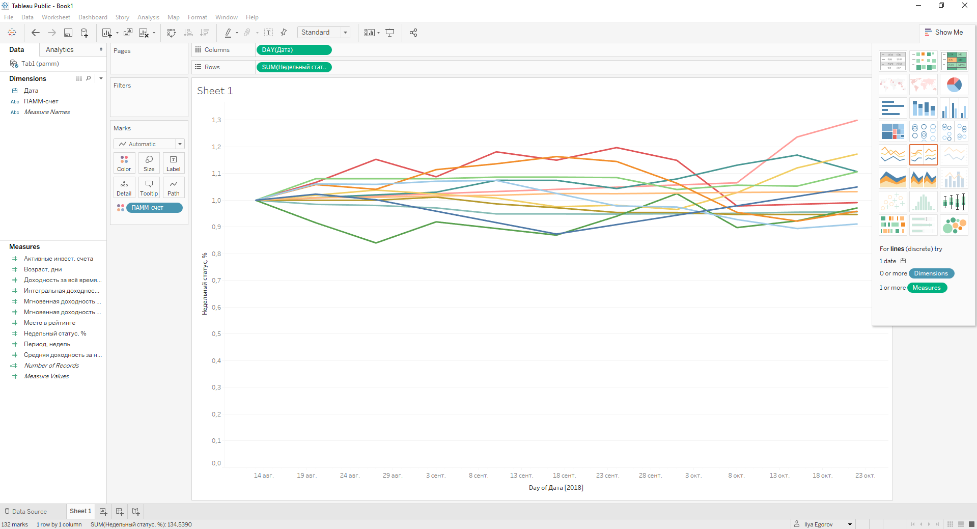This screenshot has height=529, width=977.
Task: Click the Sort ascending toolbar icon
Action: pyautogui.click(x=188, y=33)
